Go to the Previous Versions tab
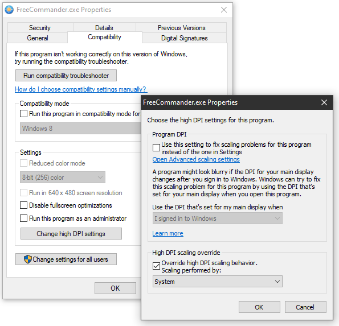 tap(181, 28)
